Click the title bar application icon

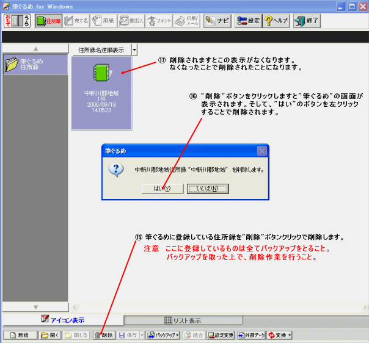pos(6,6)
